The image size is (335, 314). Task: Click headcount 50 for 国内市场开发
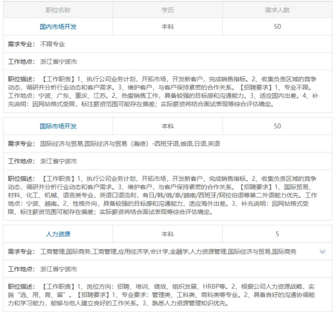[277, 27]
